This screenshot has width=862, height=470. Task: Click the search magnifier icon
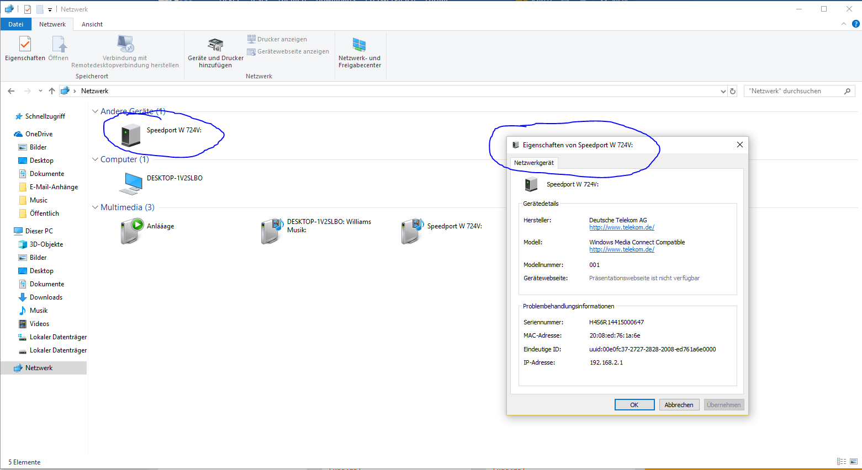[x=848, y=91]
